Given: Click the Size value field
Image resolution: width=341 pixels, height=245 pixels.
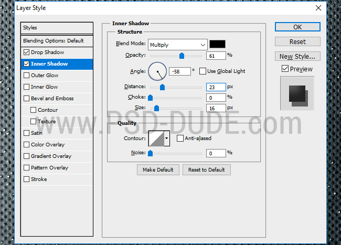Looking at the screenshot, I should (216, 108).
